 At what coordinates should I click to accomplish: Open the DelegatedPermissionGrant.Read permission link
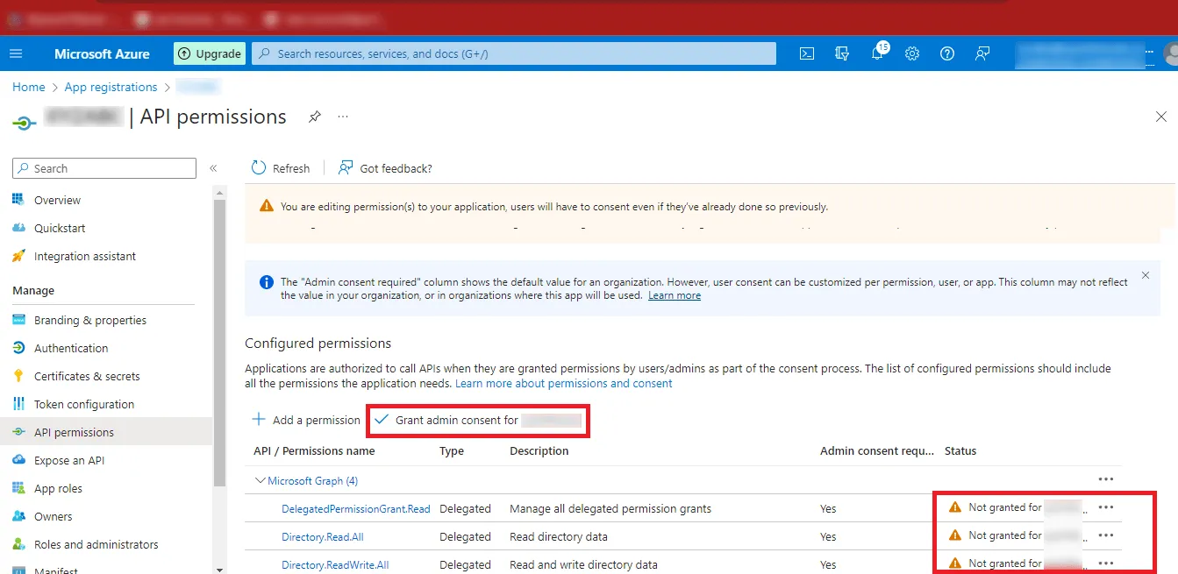[x=355, y=508]
